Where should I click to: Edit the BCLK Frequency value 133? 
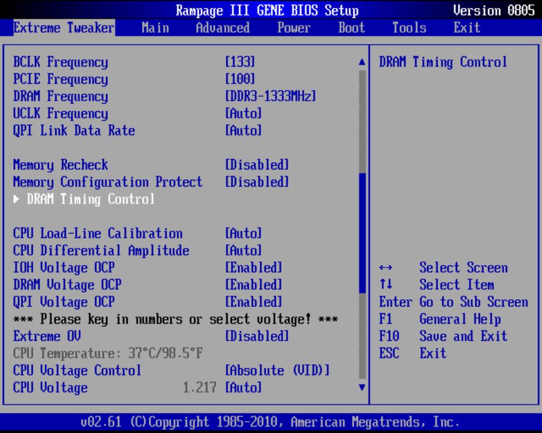click(x=240, y=62)
